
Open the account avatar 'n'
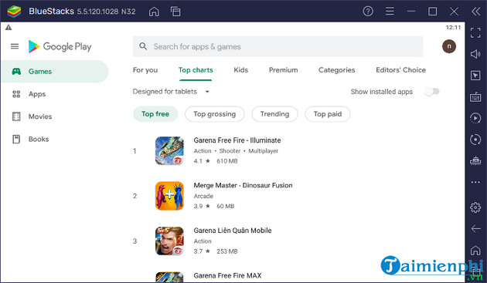[x=449, y=46]
